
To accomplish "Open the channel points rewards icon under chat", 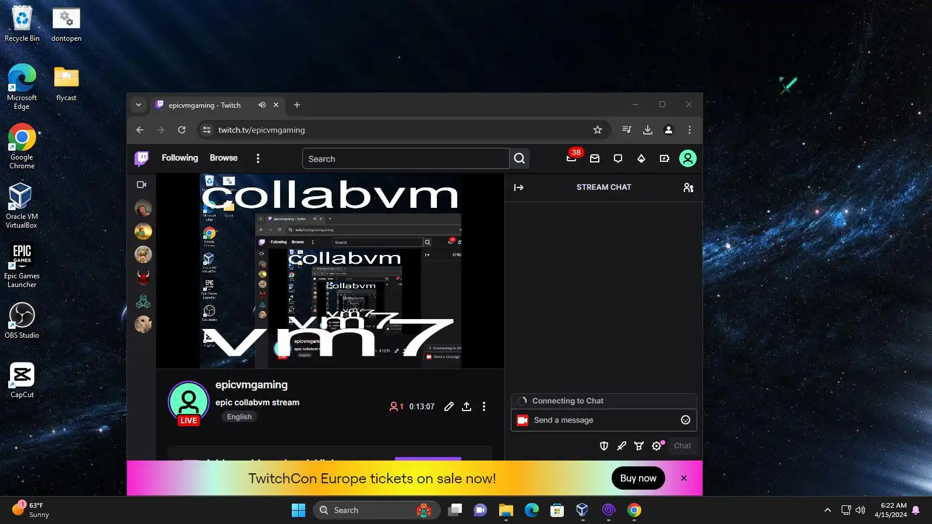I will [x=639, y=446].
